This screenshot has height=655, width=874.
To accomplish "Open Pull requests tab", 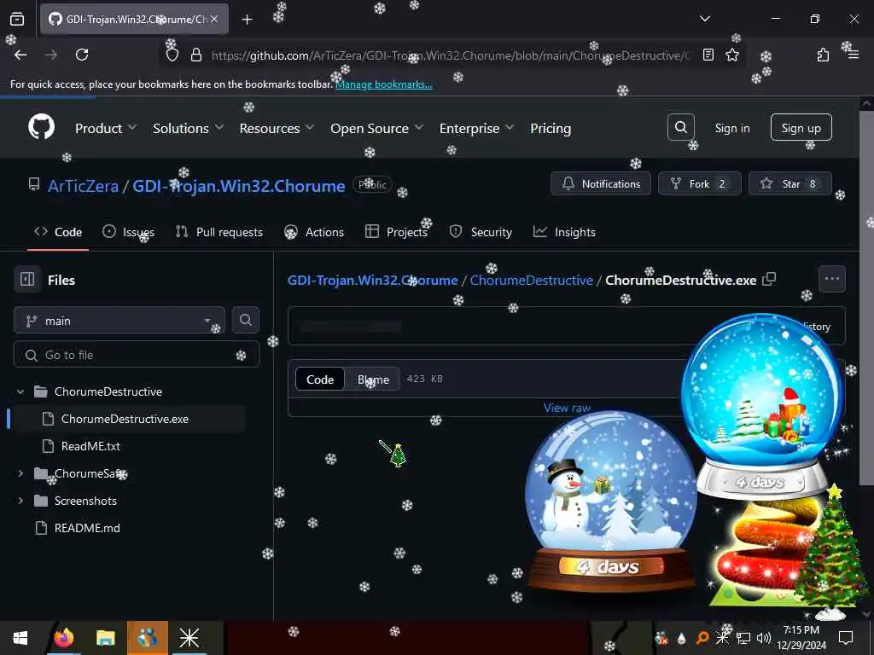I will click(x=219, y=232).
